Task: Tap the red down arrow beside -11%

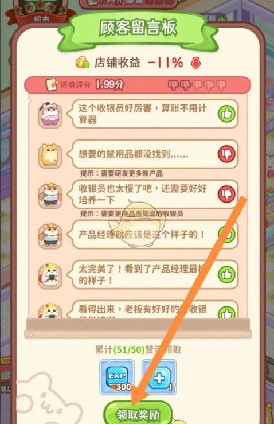Action: point(195,63)
